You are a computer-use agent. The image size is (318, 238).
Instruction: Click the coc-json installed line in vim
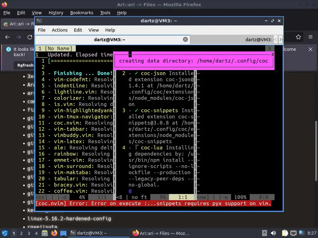158,73
